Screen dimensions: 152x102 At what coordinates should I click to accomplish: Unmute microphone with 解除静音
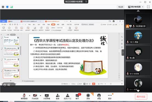24,97
